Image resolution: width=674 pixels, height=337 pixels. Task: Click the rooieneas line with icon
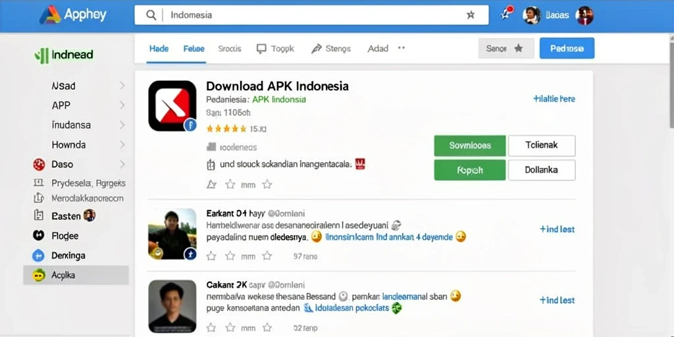point(232,147)
